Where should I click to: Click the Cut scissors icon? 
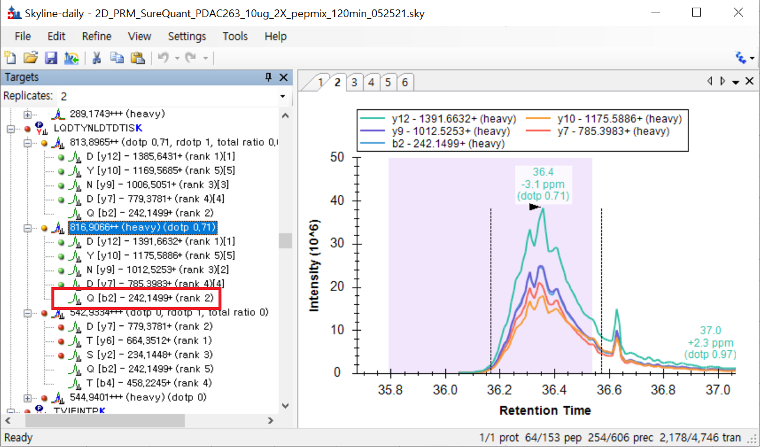click(97, 57)
